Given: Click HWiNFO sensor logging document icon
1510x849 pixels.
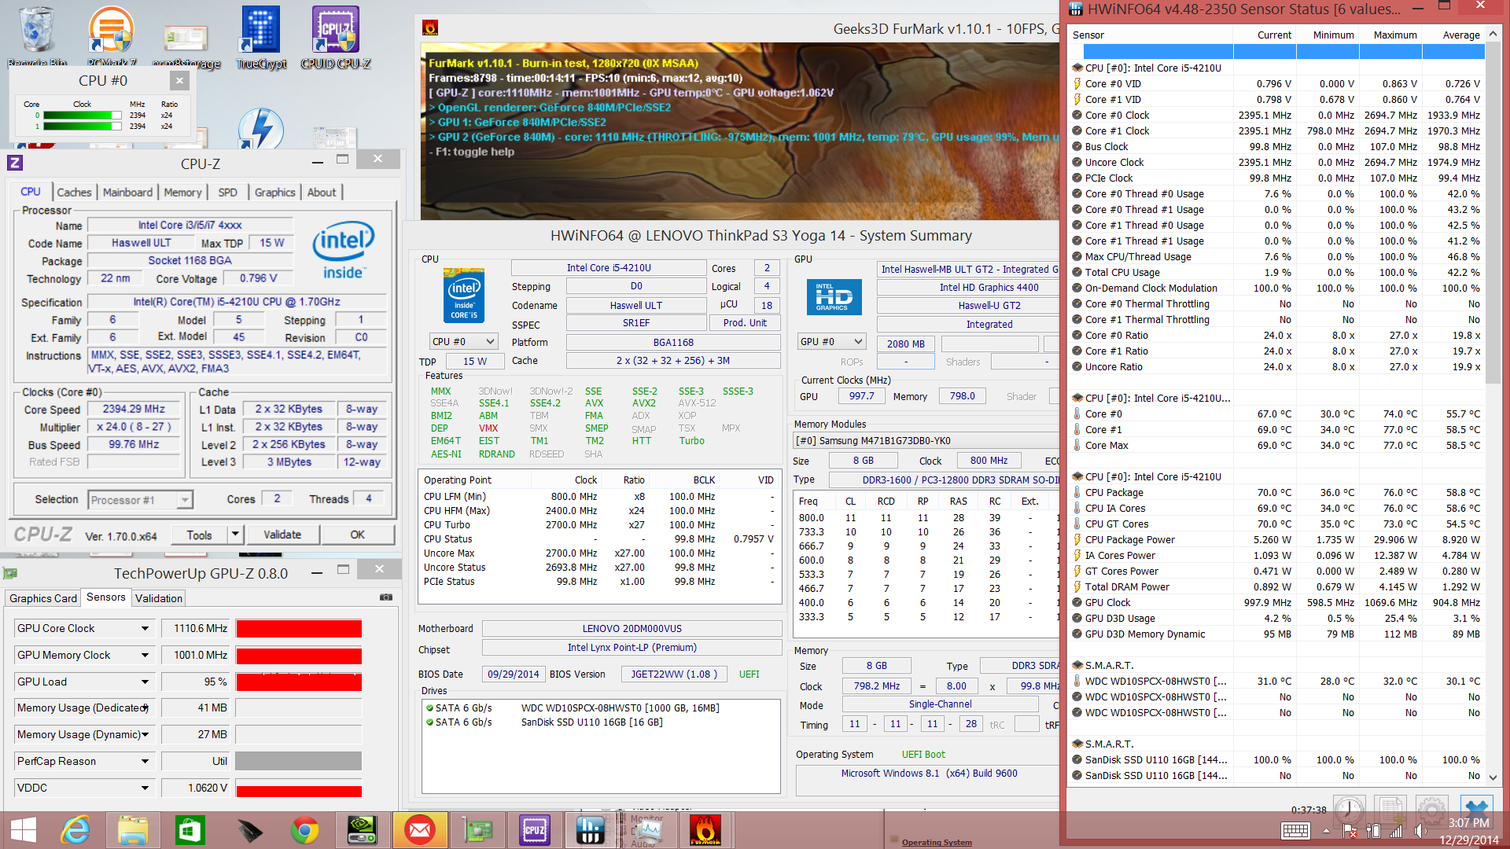Looking at the screenshot, I should point(1390,809).
